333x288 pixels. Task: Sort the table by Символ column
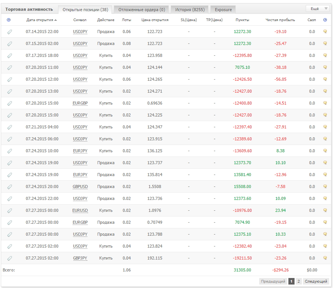(80, 20)
